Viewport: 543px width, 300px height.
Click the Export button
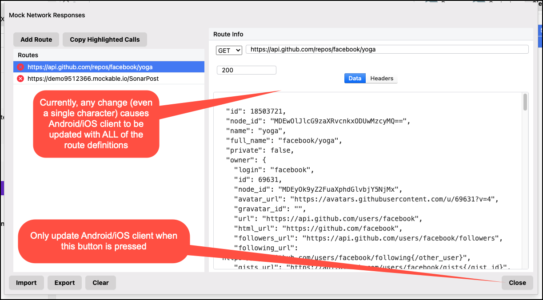pyautogui.click(x=65, y=283)
